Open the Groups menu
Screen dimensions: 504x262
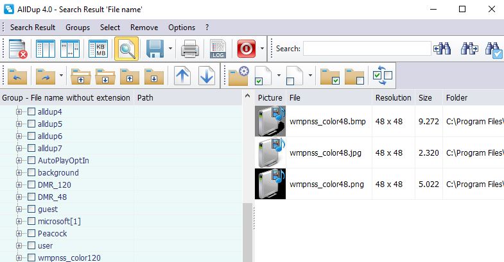click(x=78, y=28)
